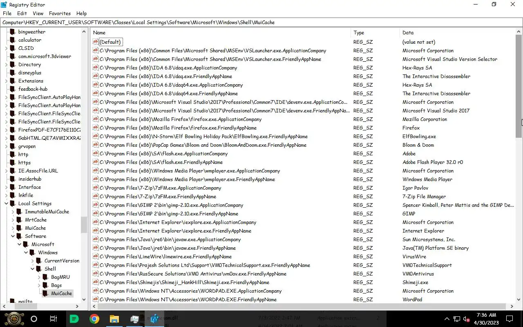Collapse the Software node arrow
Viewport: 523px width, 327px height.
tap(13, 236)
